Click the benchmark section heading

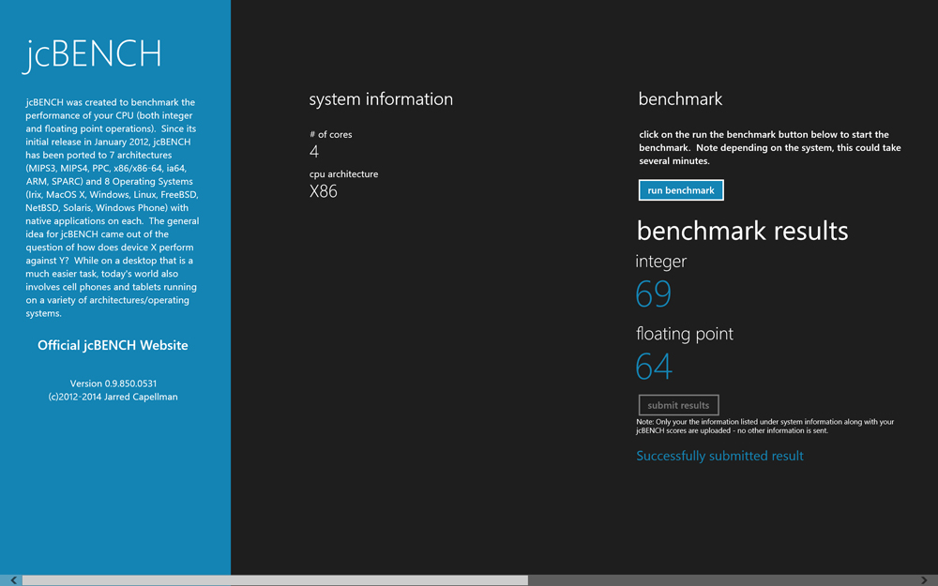pyautogui.click(x=680, y=99)
